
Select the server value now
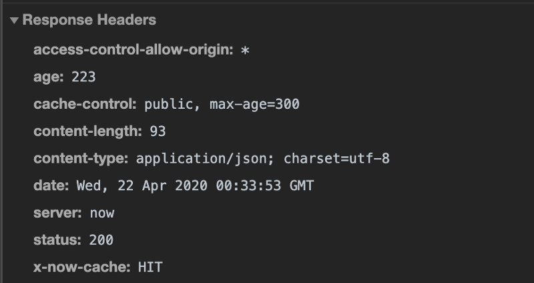coord(102,214)
